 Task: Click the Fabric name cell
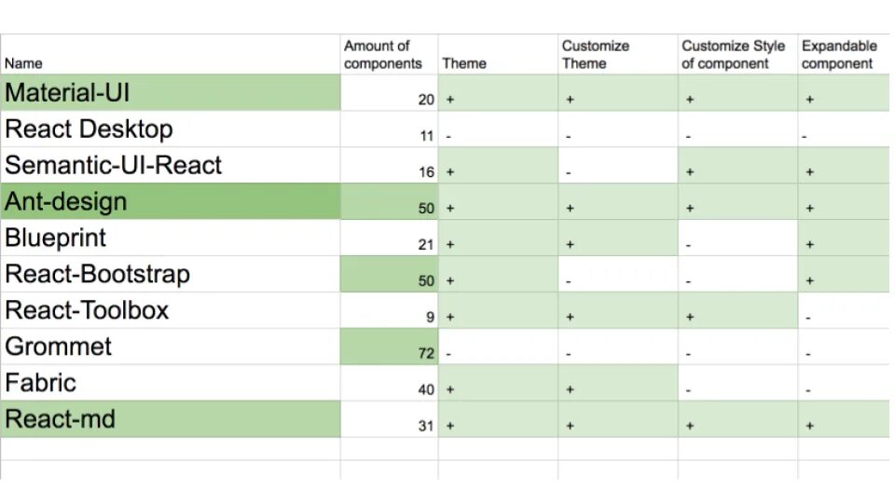[171, 384]
